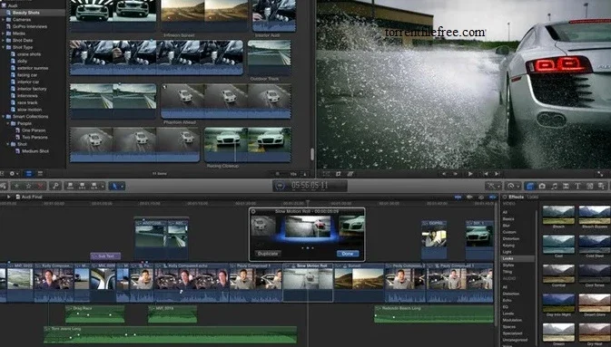This screenshot has height=347, width=611.
Task: Open the keyword editor key icon
Action: pyautogui.click(x=55, y=186)
